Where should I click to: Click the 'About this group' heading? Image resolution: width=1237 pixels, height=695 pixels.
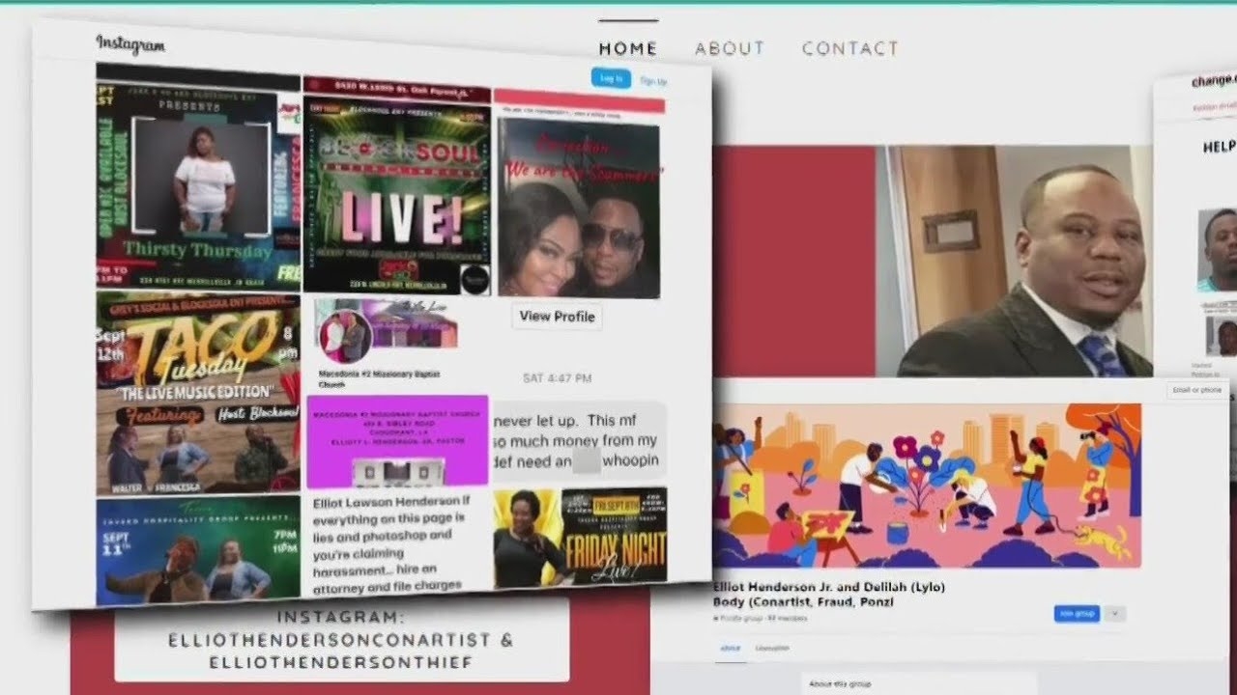pos(840,683)
